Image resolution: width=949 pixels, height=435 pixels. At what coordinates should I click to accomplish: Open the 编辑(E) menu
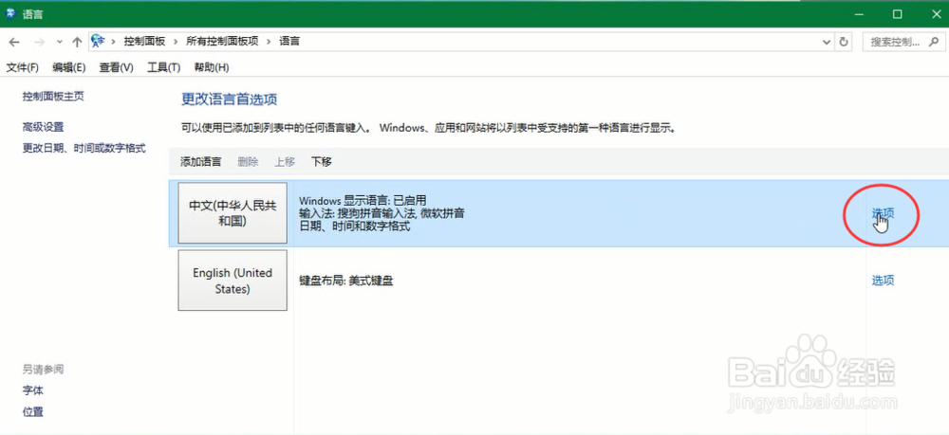[69, 67]
